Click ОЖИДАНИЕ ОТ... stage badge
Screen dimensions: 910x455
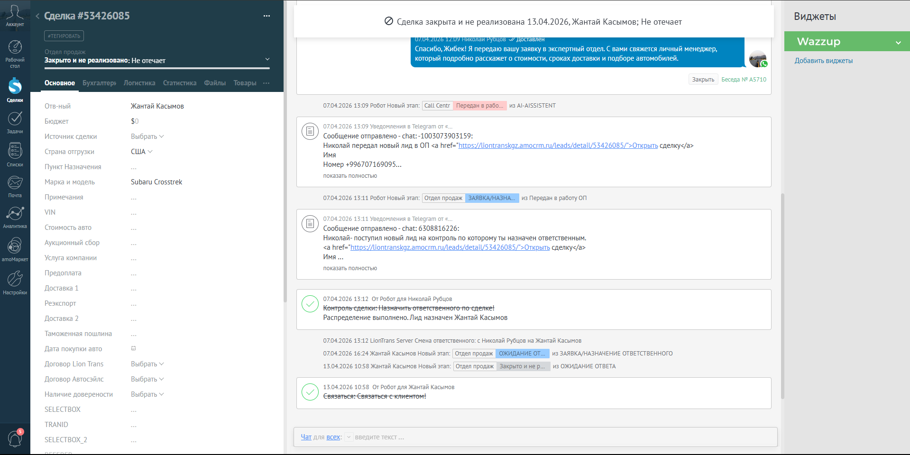(x=522, y=354)
